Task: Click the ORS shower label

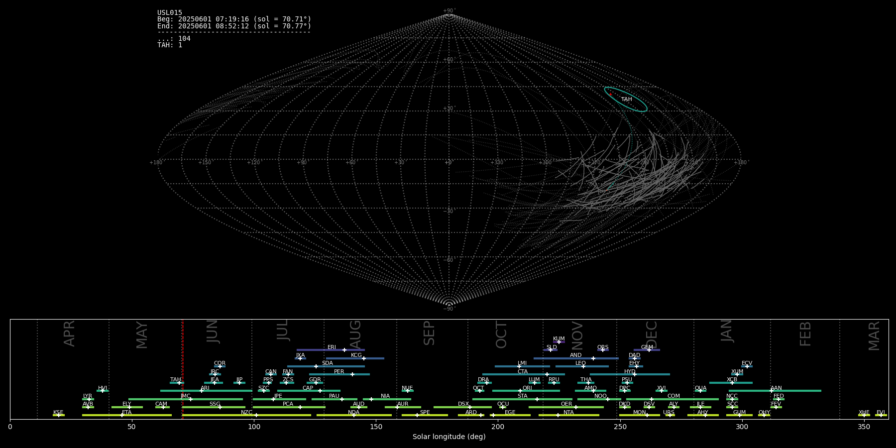Action: coord(603,347)
